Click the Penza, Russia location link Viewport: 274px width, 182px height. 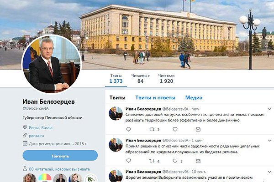[41, 128]
